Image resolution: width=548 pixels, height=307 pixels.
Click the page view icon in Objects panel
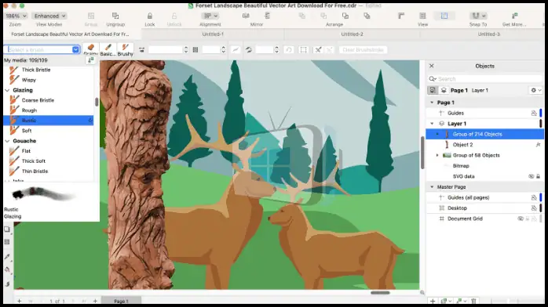pos(433,90)
